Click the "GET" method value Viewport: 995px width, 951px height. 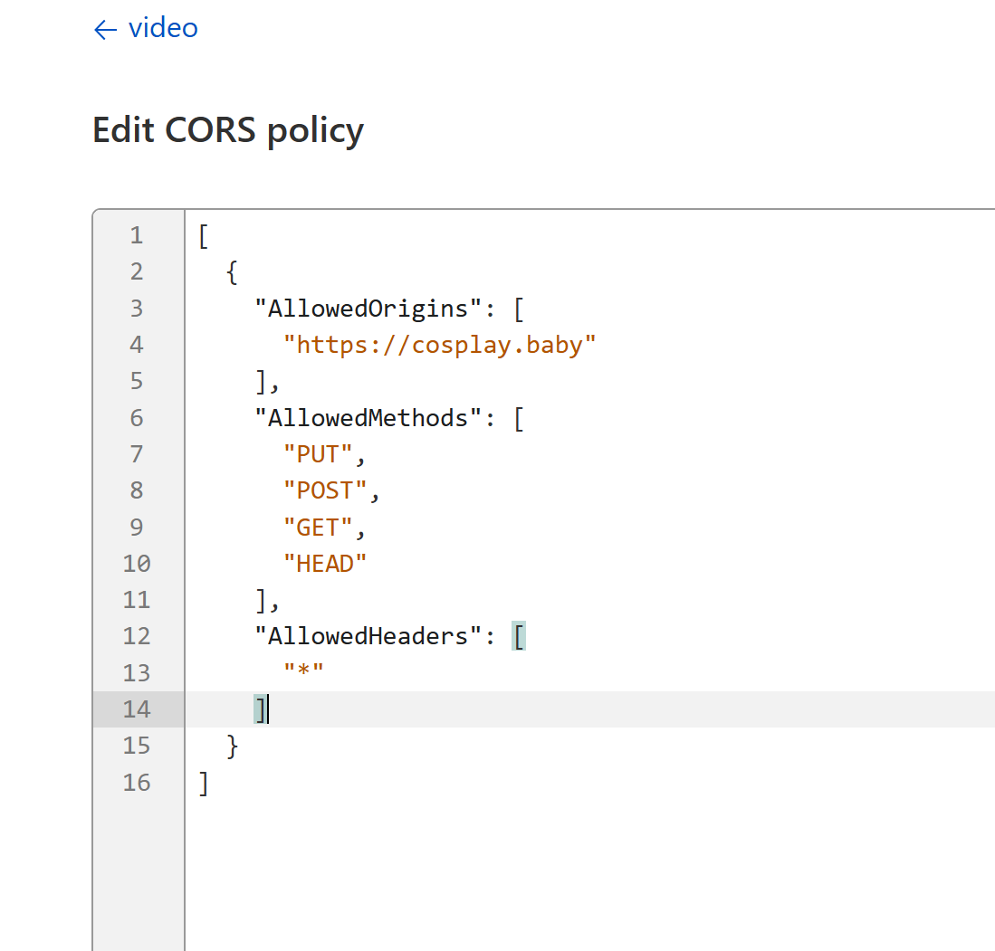(319, 528)
